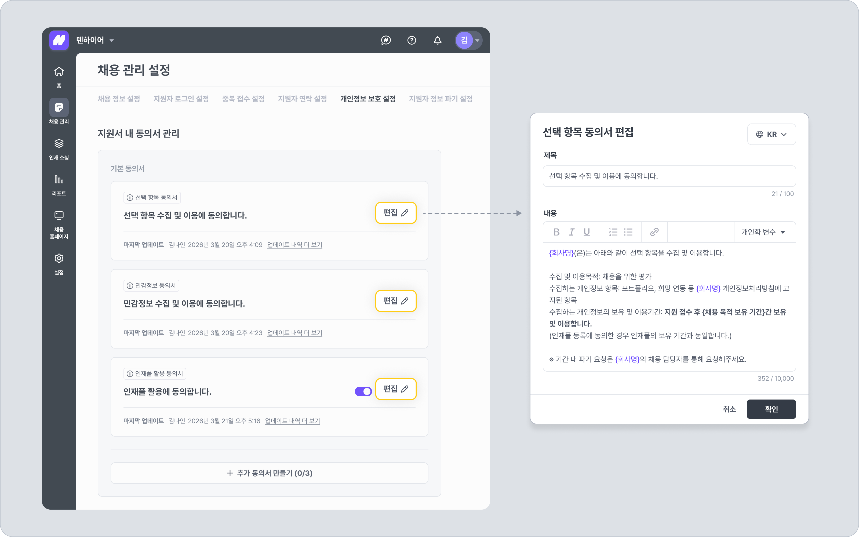Toggle the 인재풀 활용 동의서 switch
This screenshot has height=537, width=859.
[x=363, y=391]
